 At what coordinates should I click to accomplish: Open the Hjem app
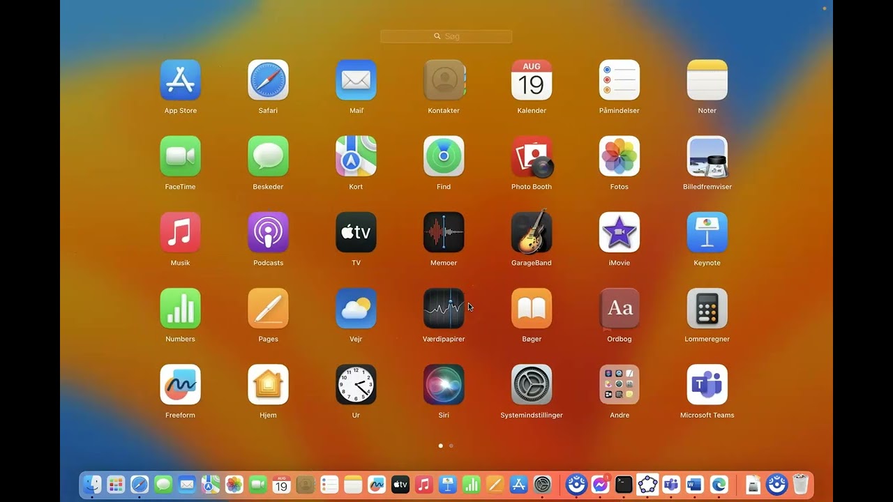(x=268, y=384)
